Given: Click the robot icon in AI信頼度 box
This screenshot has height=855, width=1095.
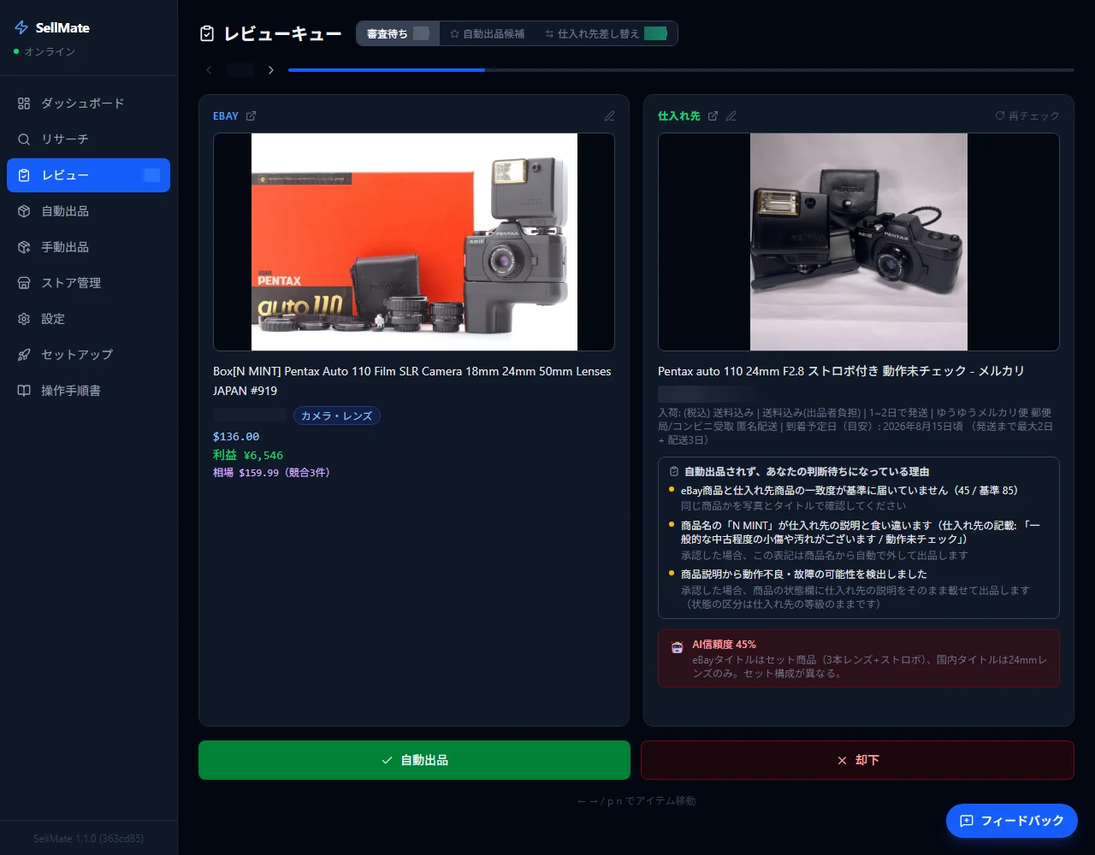Looking at the screenshot, I should tap(678, 648).
